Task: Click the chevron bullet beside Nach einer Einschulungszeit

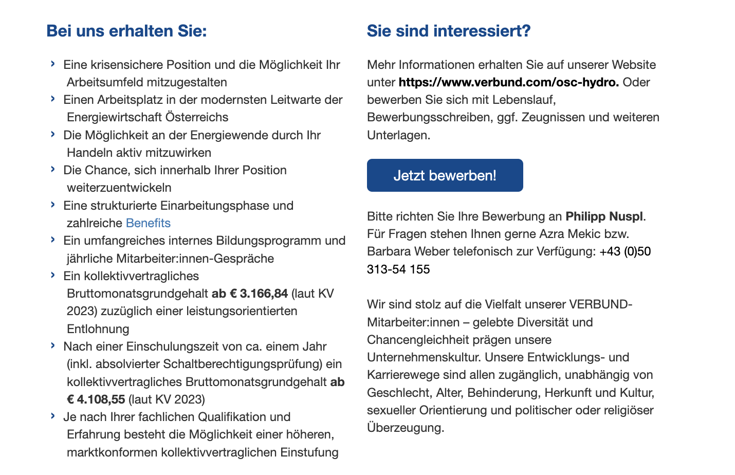Action: (x=53, y=345)
